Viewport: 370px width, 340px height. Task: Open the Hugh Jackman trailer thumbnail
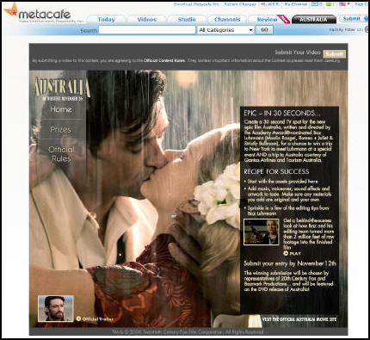56,308
